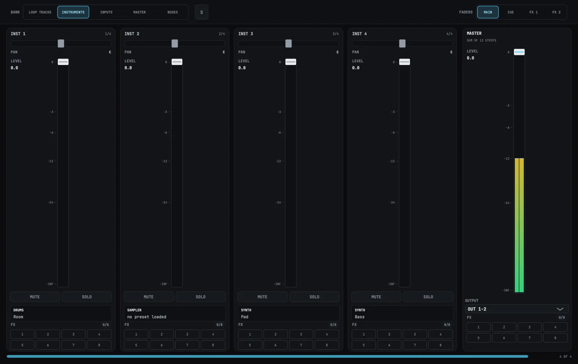Click INST 1 level value 0.0
Screen dimensions: 578x364
[x=14, y=68]
